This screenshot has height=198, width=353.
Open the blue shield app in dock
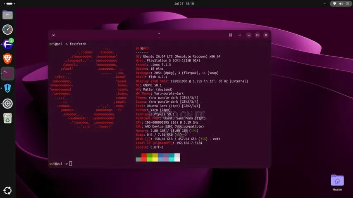click(7, 88)
